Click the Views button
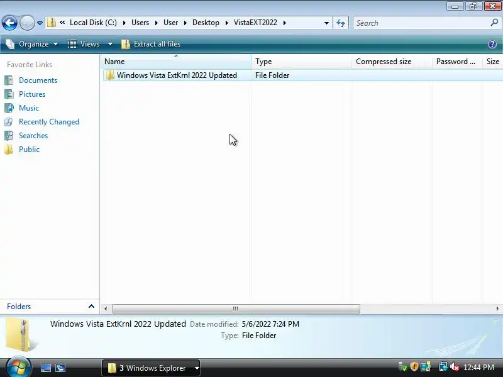The image size is (503, 377). (84, 44)
